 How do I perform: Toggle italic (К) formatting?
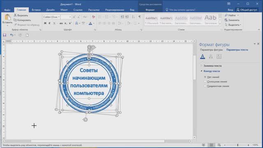49,23
